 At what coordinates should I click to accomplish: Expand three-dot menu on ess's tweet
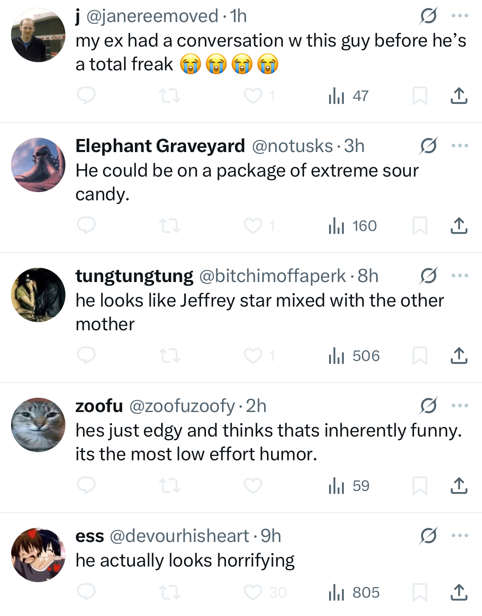point(460,536)
